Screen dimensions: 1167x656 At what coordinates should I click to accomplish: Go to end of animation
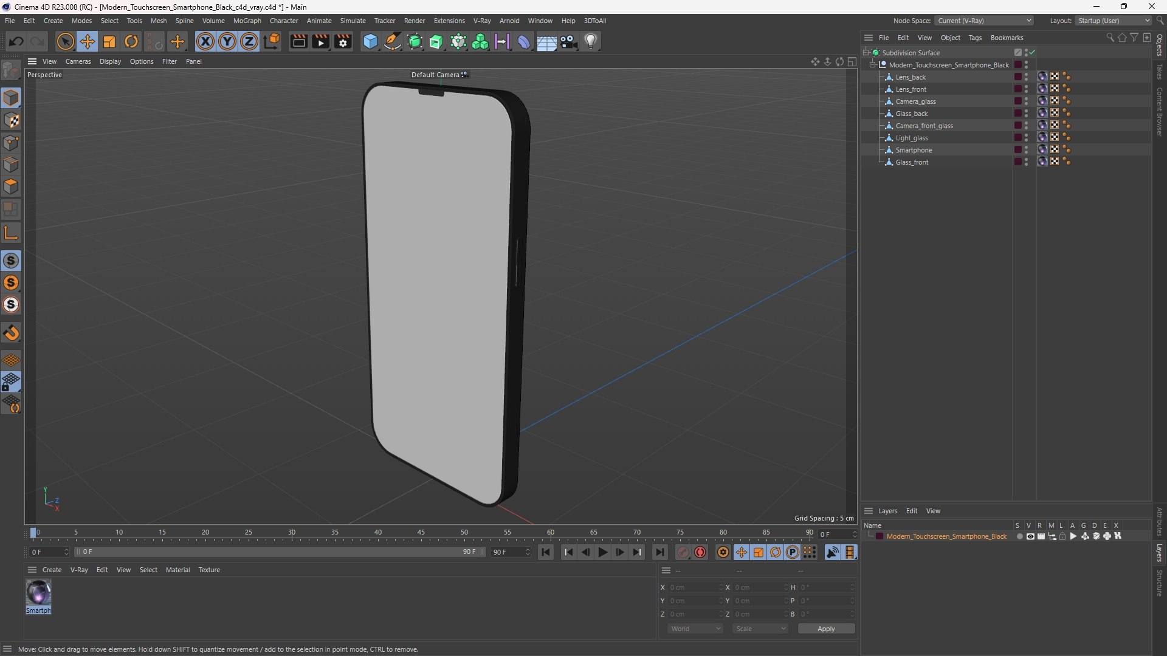click(659, 552)
